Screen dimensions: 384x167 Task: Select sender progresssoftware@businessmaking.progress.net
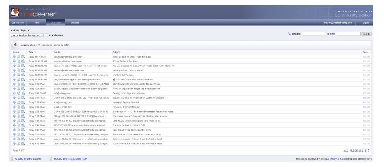(x=77, y=79)
